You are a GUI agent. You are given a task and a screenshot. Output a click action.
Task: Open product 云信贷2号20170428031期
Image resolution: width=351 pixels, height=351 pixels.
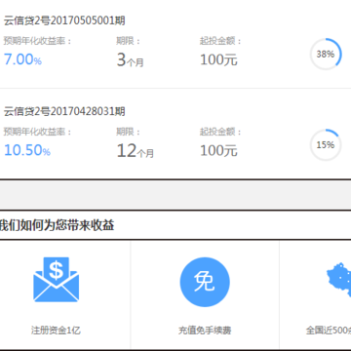(x=64, y=111)
